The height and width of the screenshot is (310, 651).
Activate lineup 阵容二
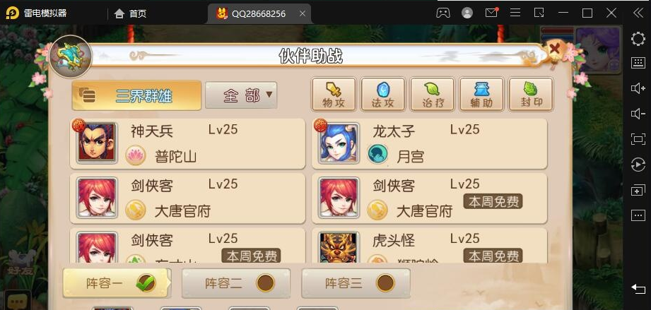click(x=236, y=283)
